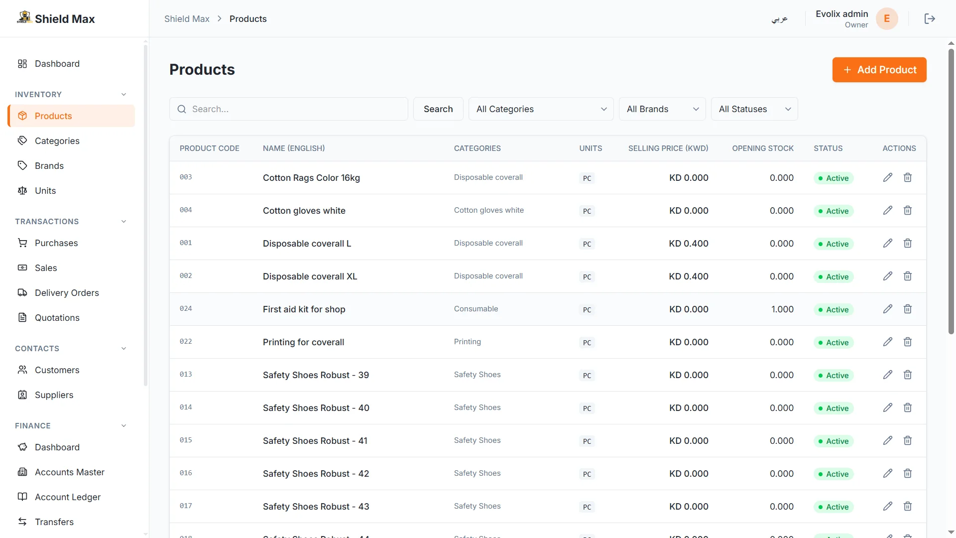The image size is (956, 538).
Task: Click the E user avatar
Action: pos(887,18)
